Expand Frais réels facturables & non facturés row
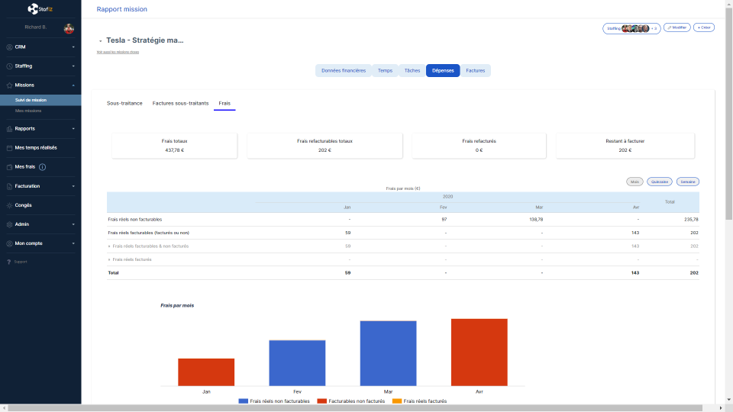This screenshot has width=733, height=412. point(109,246)
